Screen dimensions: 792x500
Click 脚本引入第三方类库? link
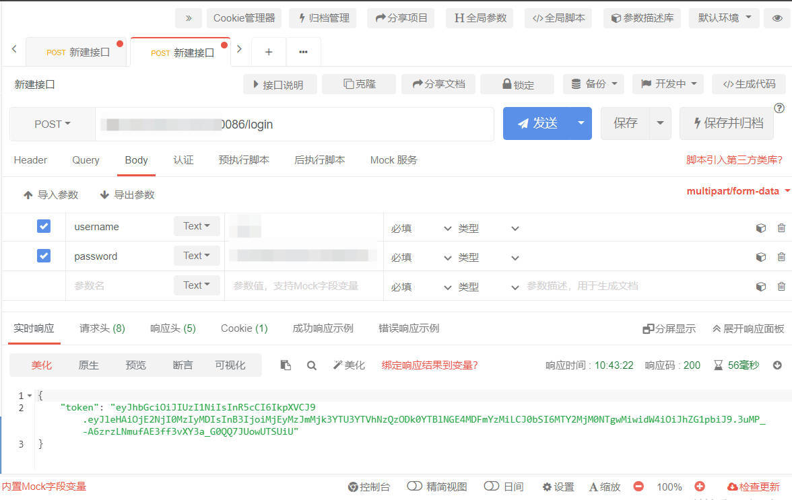734,160
